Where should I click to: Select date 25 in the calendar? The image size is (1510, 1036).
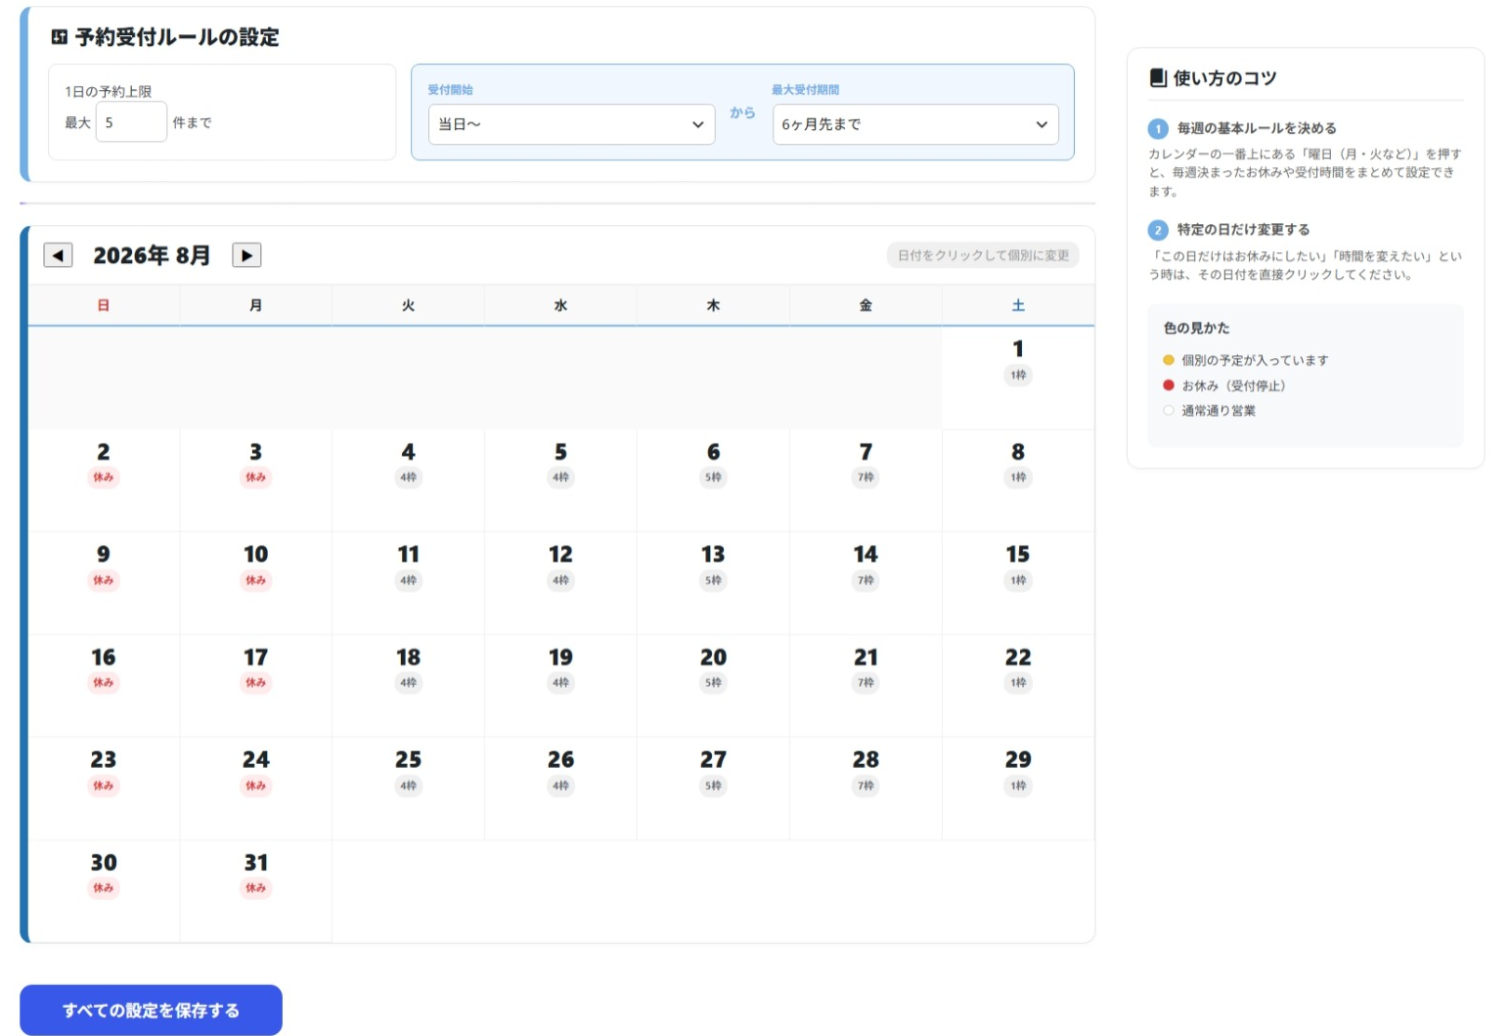pos(409,788)
